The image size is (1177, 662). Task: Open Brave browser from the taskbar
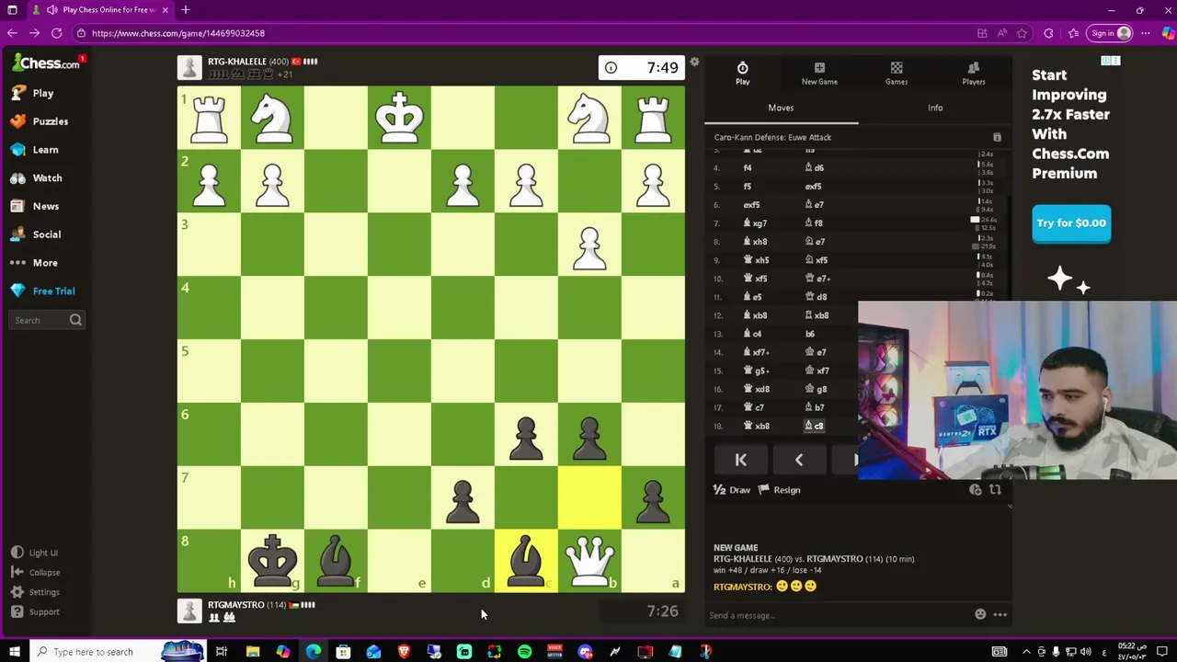(404, 652)
